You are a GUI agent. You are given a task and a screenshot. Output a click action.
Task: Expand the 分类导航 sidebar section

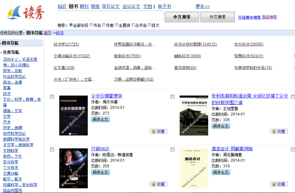11,52
